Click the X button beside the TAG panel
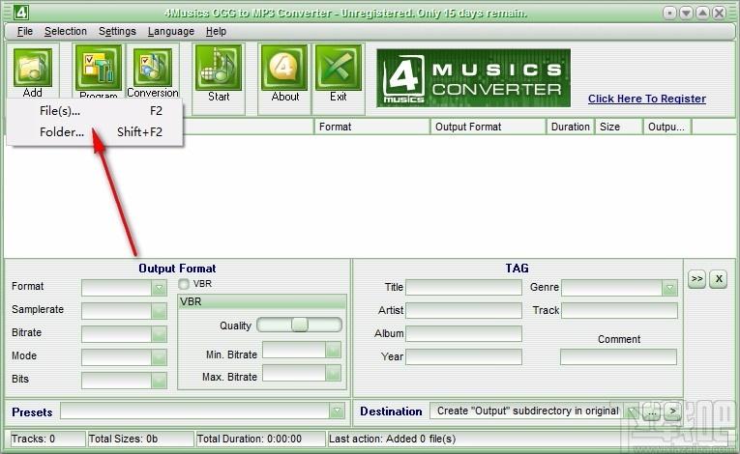Screen dimensions: 740x454 719,278
